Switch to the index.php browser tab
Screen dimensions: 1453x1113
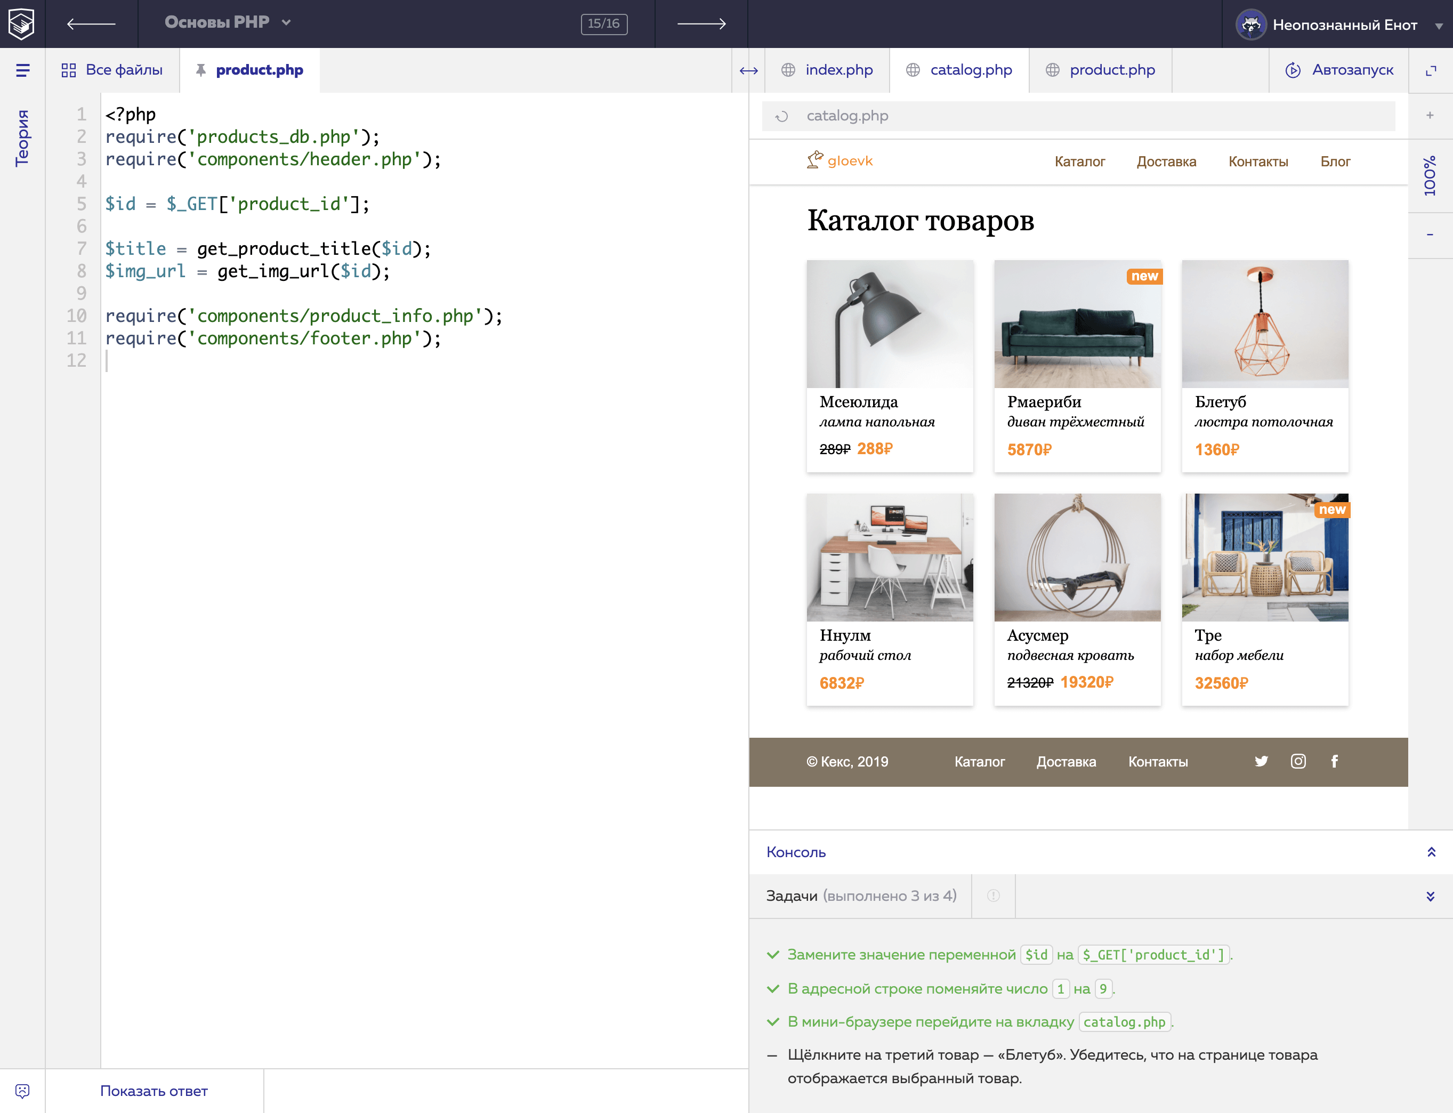click(x=827, y=69)
